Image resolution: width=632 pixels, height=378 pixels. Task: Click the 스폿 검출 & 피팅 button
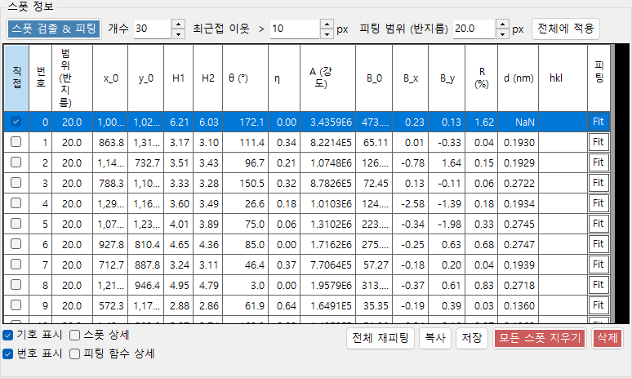[54, 29]
